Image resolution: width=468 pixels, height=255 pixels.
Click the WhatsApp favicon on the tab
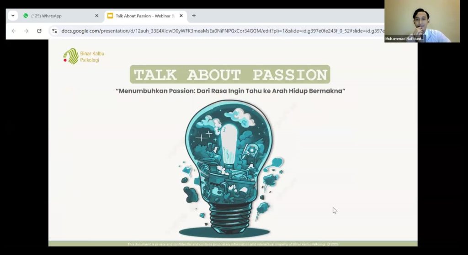[26, 16]
